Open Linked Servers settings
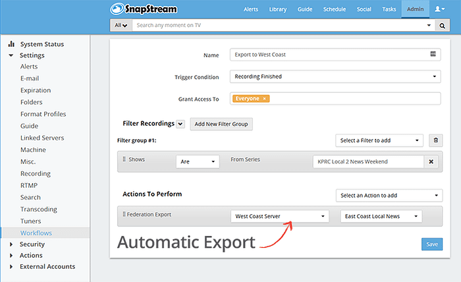461x282 pixels. coord(42,138)
